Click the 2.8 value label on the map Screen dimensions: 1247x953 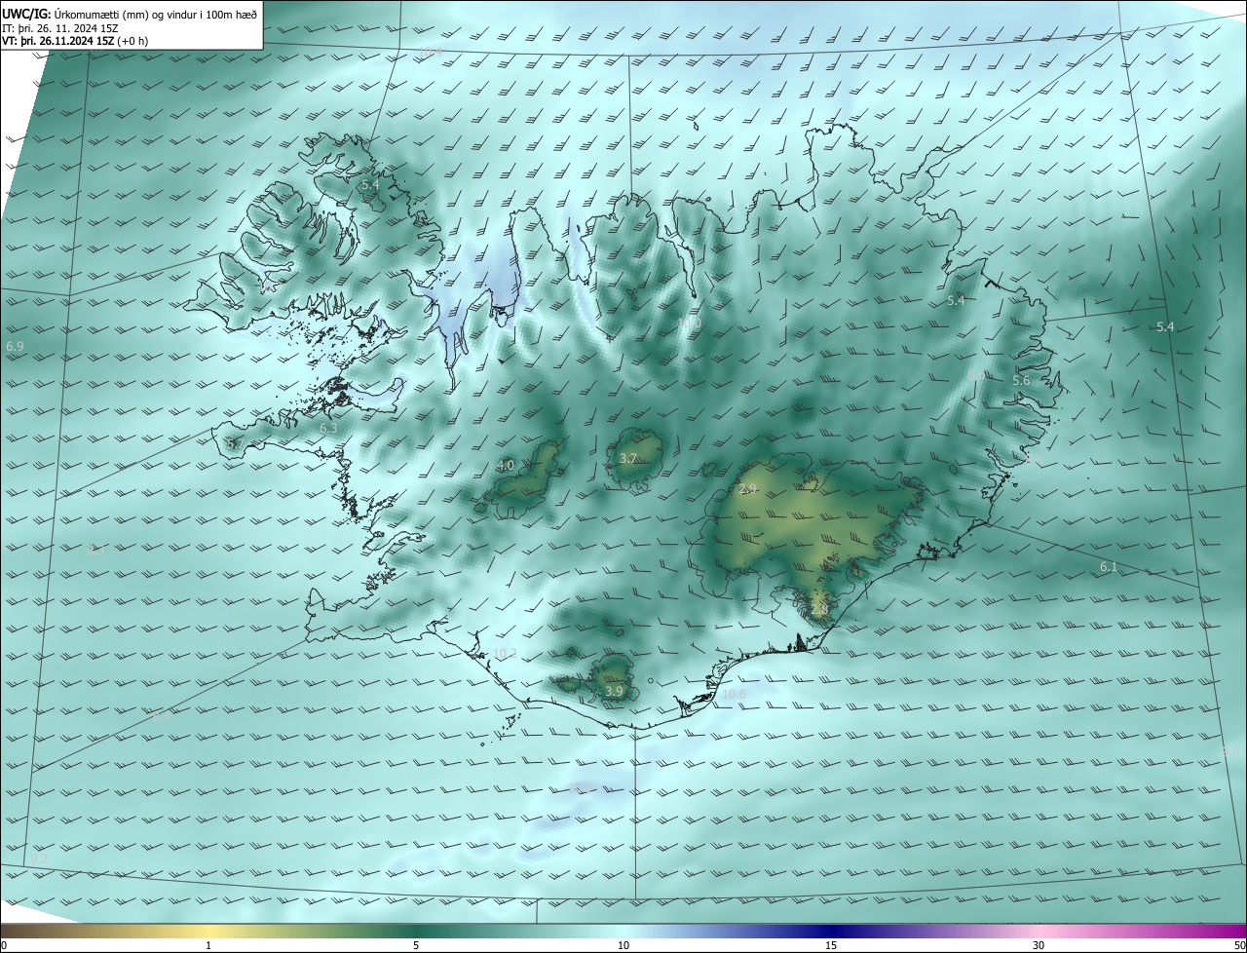[819, 610]
